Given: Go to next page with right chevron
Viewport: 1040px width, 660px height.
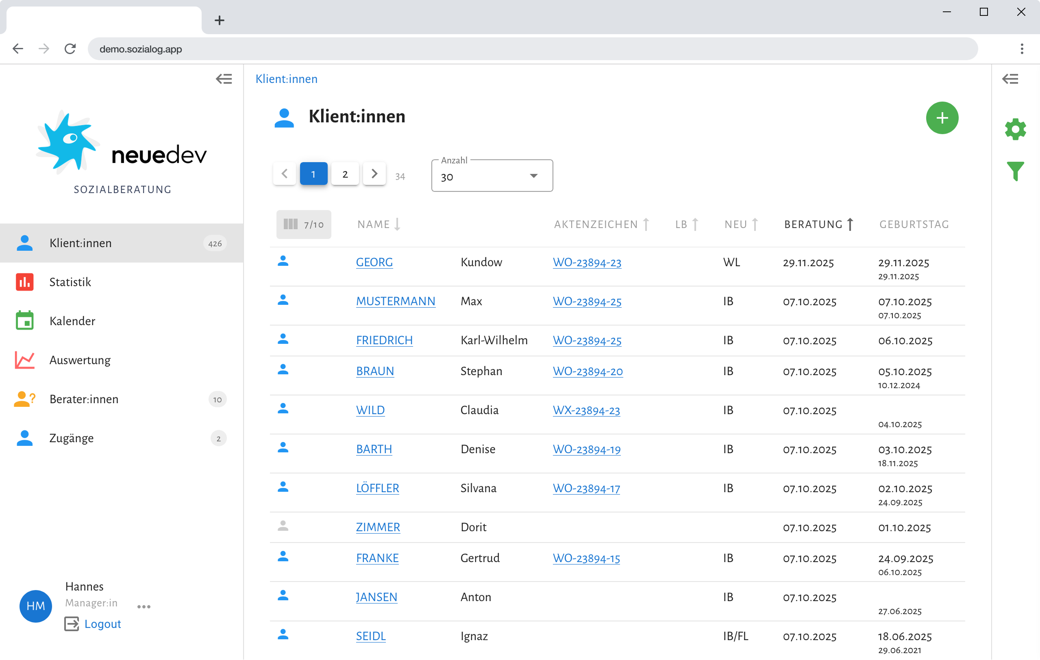Looking at the screenshot, I should [x=374, y=174].
